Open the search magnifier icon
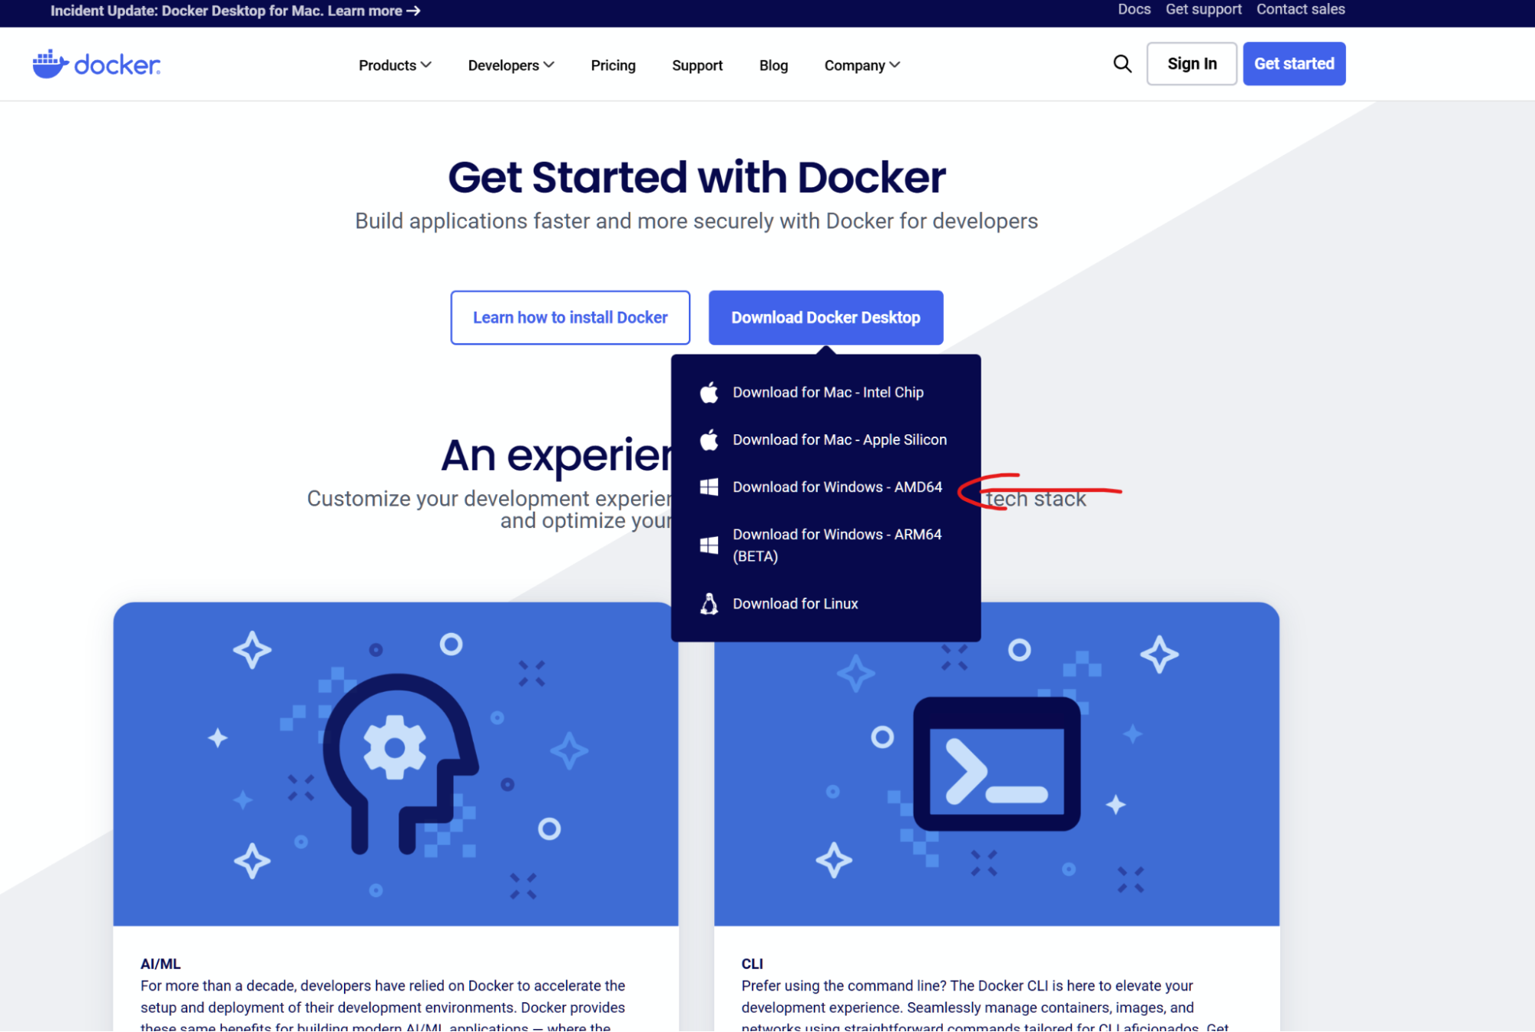 click(1122, 64)
